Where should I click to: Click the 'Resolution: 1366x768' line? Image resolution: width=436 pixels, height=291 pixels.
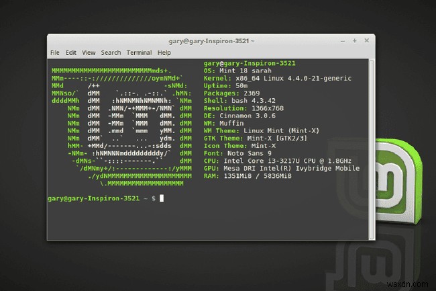[243, 108]
